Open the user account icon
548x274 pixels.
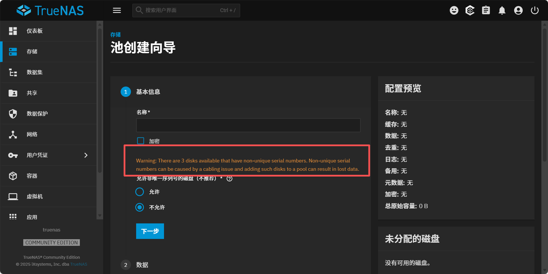pos(518,10)
